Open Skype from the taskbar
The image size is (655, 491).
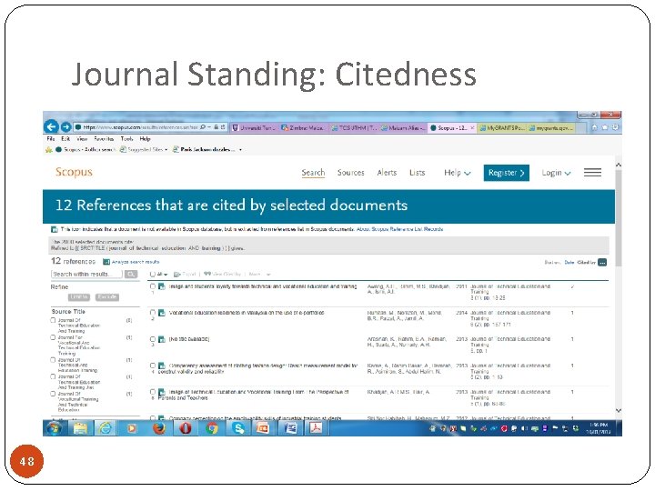click(x=238, y=428)
